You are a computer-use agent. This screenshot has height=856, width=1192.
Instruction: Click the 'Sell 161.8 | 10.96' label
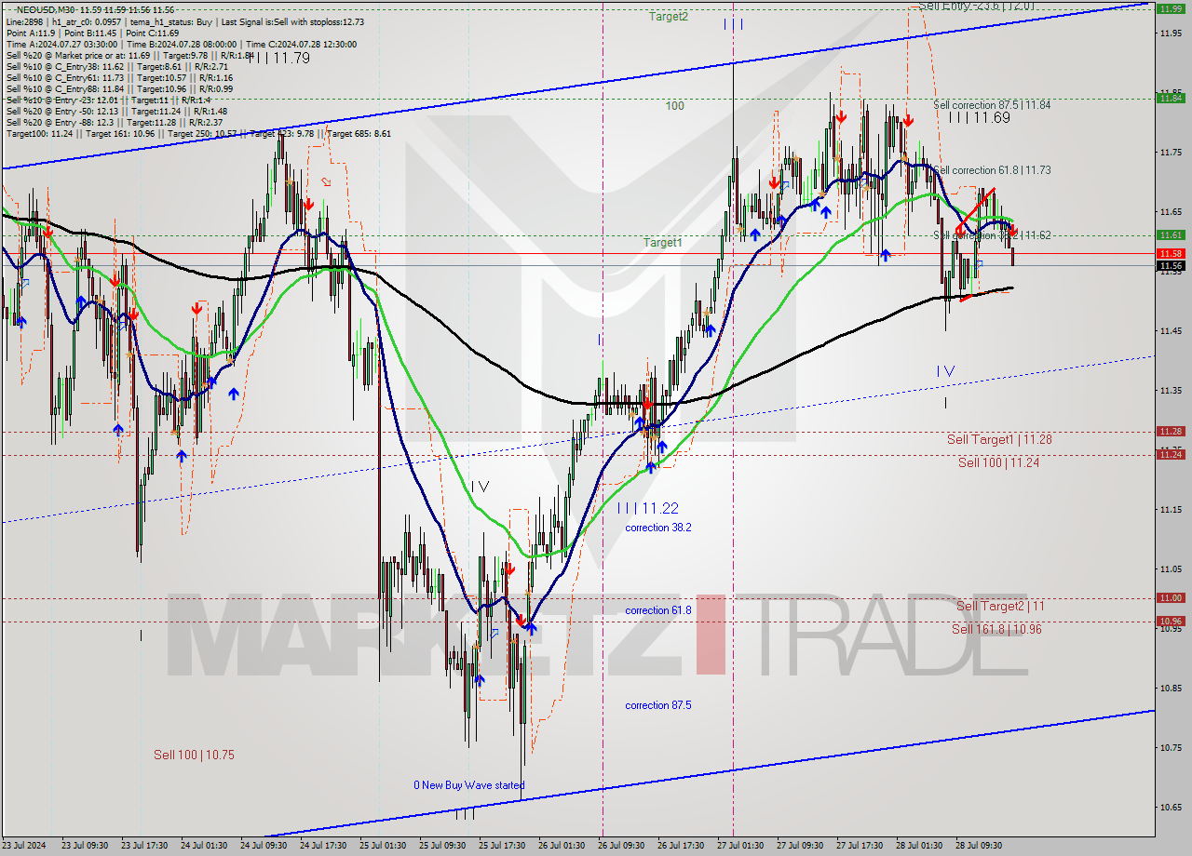point(996,629)
